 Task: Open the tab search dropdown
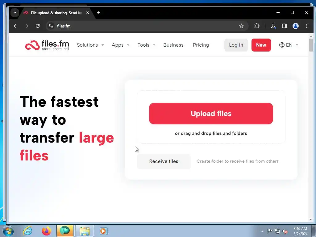[x=15, y=13]
